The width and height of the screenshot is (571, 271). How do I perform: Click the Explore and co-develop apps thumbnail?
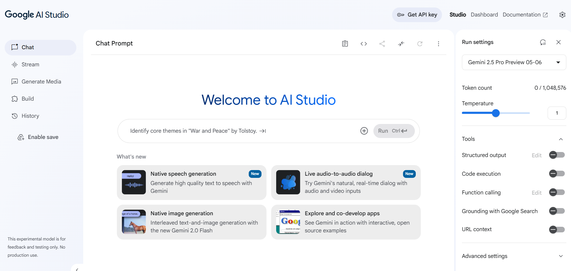(x=288, y=222)
